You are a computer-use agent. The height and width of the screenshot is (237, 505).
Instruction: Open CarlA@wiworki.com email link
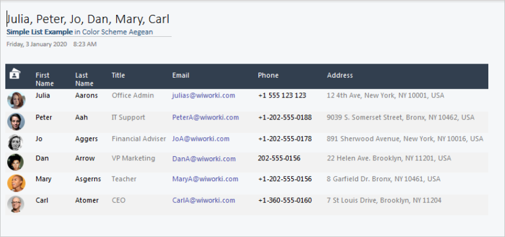(x=204, y=200)
